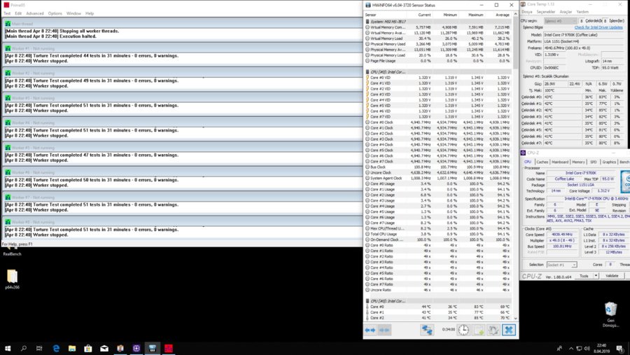The width and height of the screenshot is (630, 355).
Task: Open Core Temp CPU seçin dropdown
Action: point(561,20)
